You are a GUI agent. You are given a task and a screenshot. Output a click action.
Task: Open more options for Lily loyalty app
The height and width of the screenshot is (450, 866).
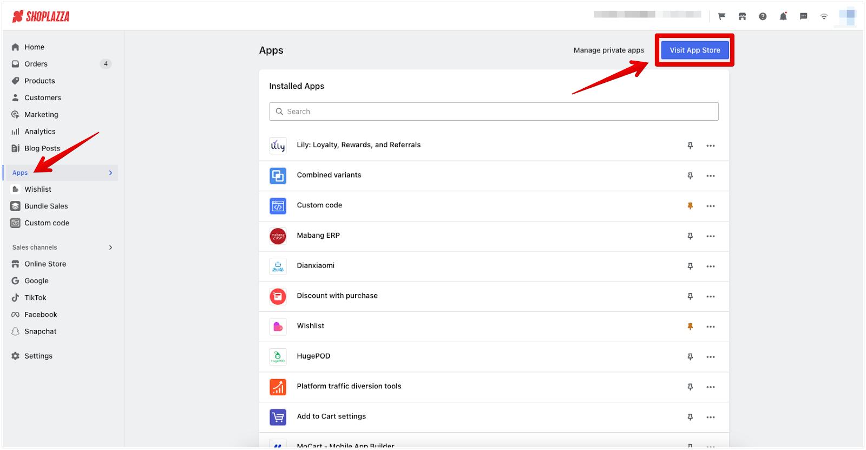711,146
